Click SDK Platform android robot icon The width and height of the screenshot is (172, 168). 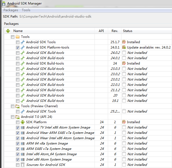pyautogui.click(x=23, y=122)
